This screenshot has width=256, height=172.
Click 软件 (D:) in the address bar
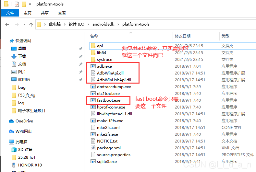[76, 24]
